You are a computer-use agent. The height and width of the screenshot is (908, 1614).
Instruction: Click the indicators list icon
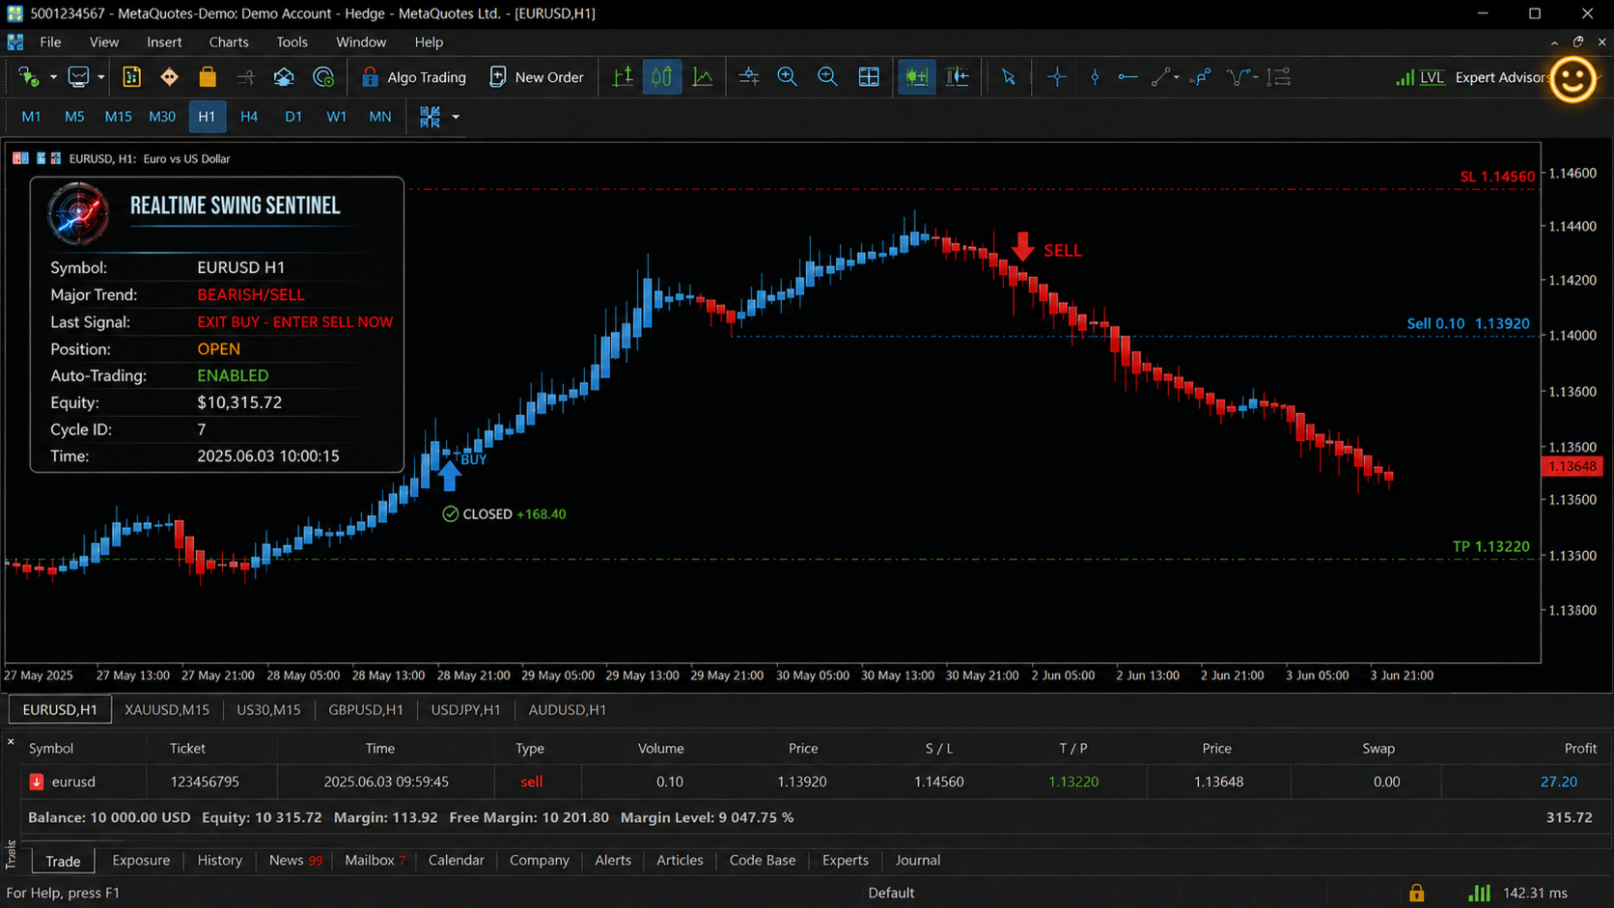coord(748,77)
